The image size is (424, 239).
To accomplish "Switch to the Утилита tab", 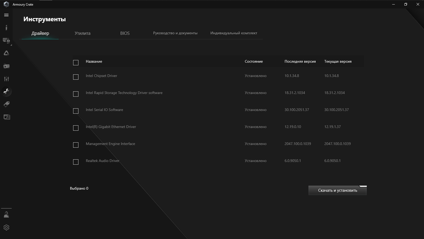I will (82, 33).
